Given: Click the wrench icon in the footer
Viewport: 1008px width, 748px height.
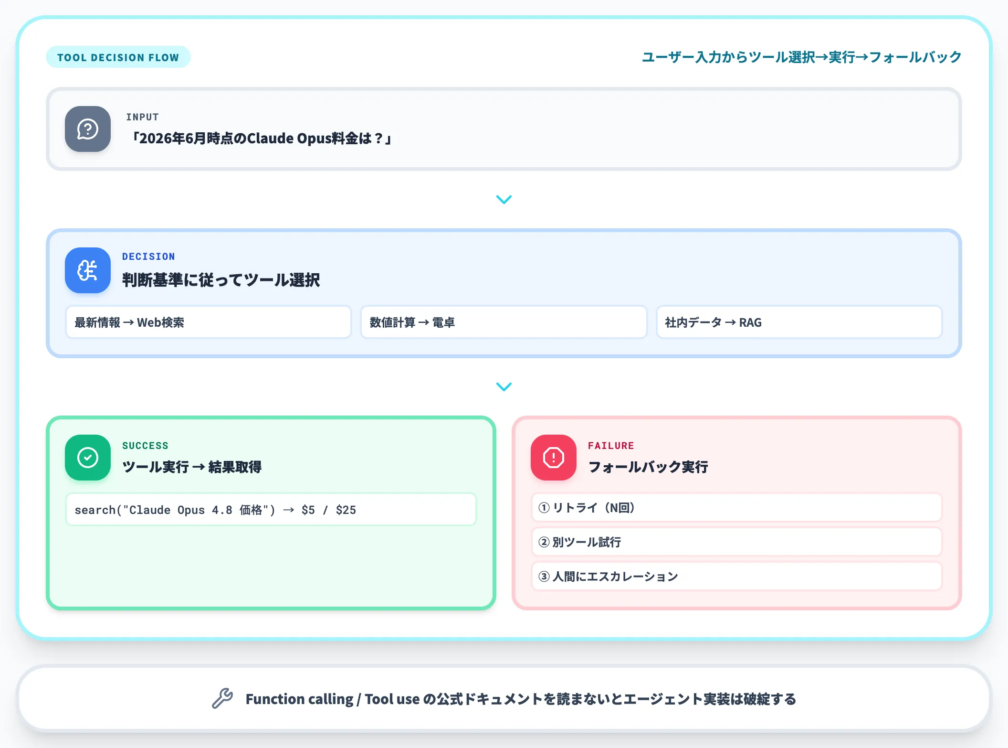Looking at the screenshot, I should click(x=222, y=698).
